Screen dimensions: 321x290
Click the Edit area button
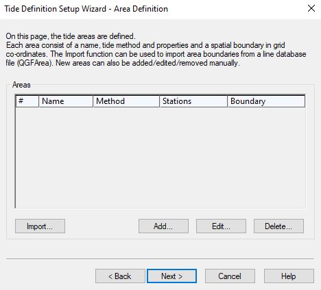[221, 226]
